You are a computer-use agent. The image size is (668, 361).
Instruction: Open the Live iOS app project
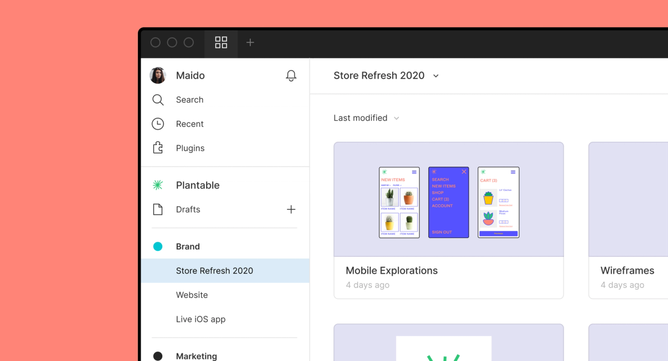point(201,319)
